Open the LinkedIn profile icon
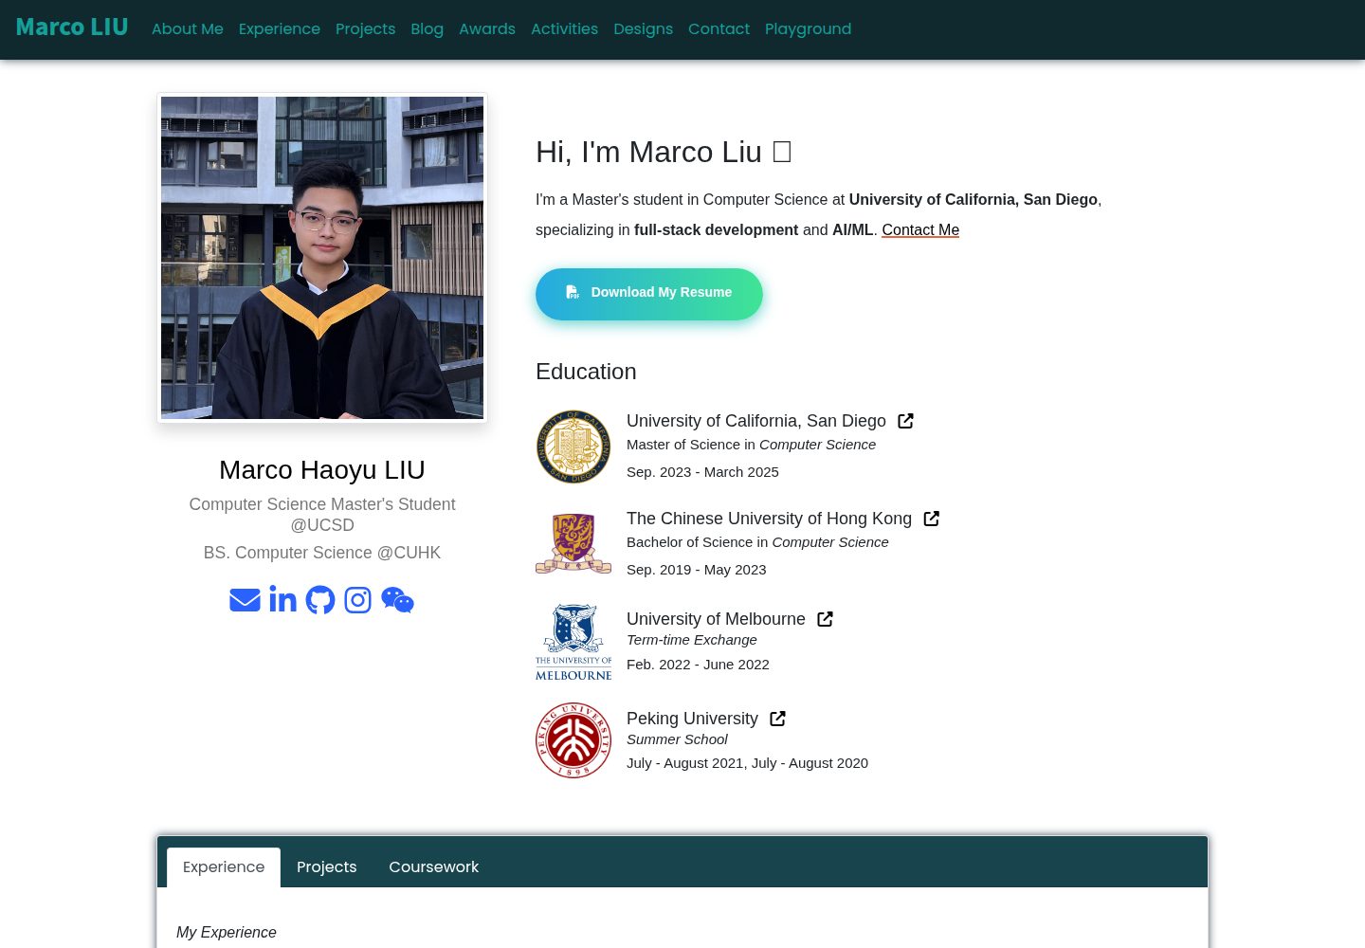 [x=282, y=599]
